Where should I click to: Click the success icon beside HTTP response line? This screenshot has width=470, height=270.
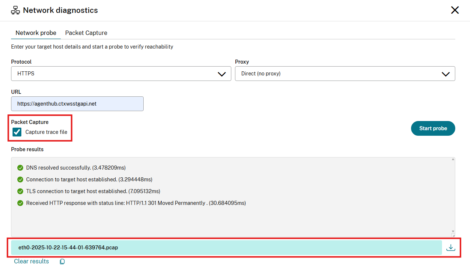pyautogui.click(x=20, y=203)
